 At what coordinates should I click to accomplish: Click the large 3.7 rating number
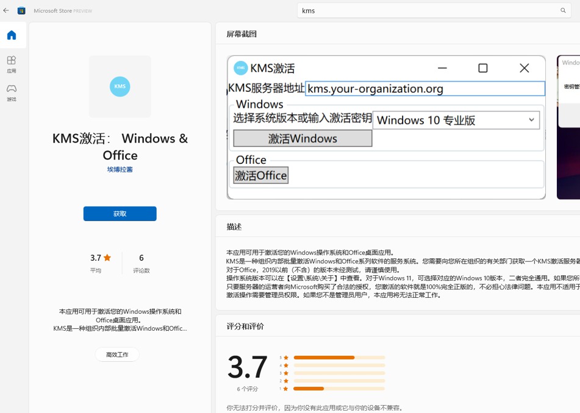[x=248, y=367]
